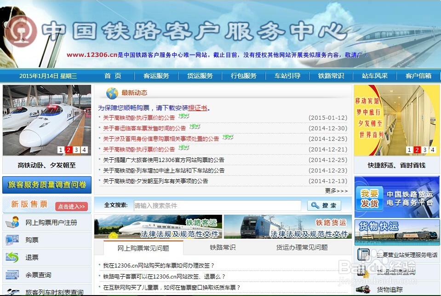Image resolution: width=441 pixels, height=296 pixels.
Task: Switch to the 网上购票常见问题 tab
Action: click(x=143, y=248)
